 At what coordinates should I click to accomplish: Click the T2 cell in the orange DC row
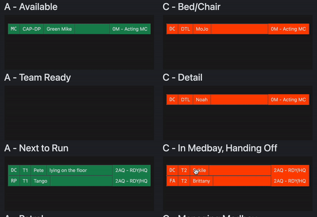coord(184,170)
